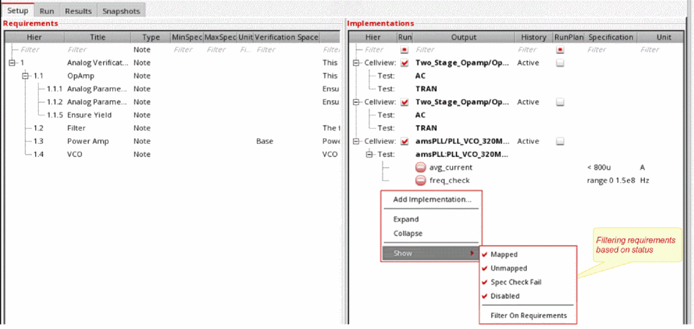Screen dimensions: 694x329
Task: Toggle Run checkbox for amsPLL cellview
Action: point(404,141)
